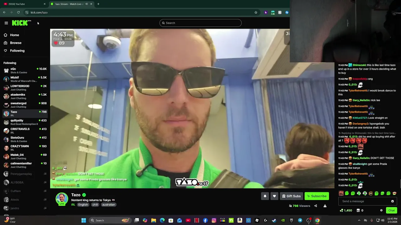Open site information icon in address bar

pyautogui.click(x=27, y=12)
